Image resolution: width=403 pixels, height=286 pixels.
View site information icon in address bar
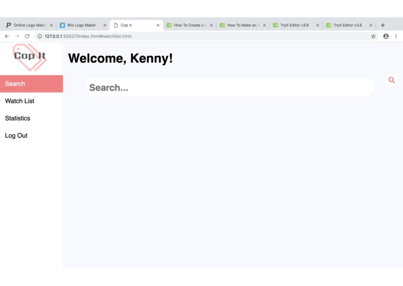39,36
